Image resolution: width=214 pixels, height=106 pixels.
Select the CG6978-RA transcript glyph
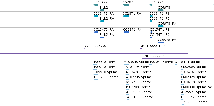161,26
